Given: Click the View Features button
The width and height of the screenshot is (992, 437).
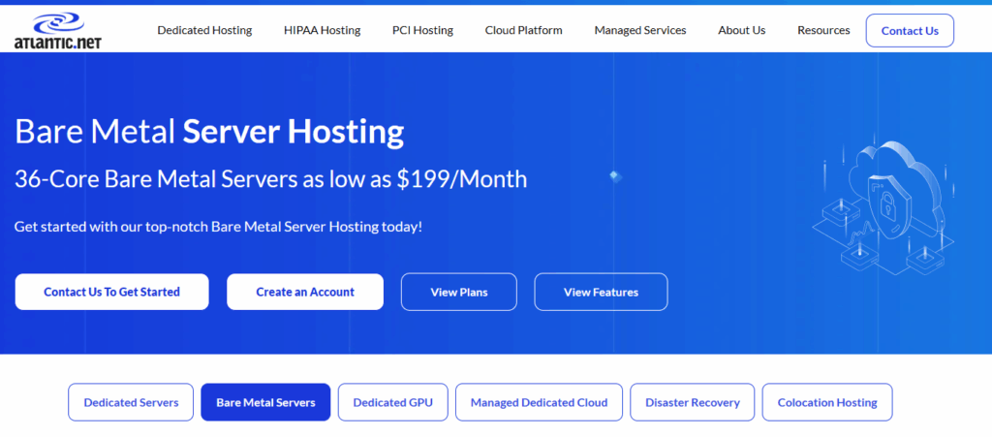Looking at the screenshot, I should click(601, 292).
